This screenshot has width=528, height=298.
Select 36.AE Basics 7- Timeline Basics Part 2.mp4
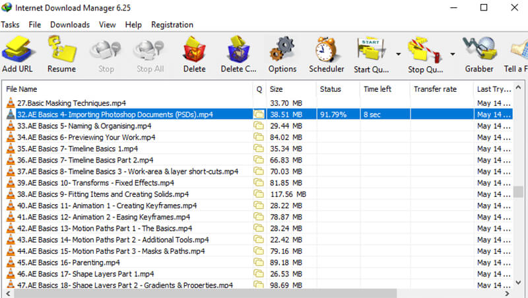click(85, 160)
